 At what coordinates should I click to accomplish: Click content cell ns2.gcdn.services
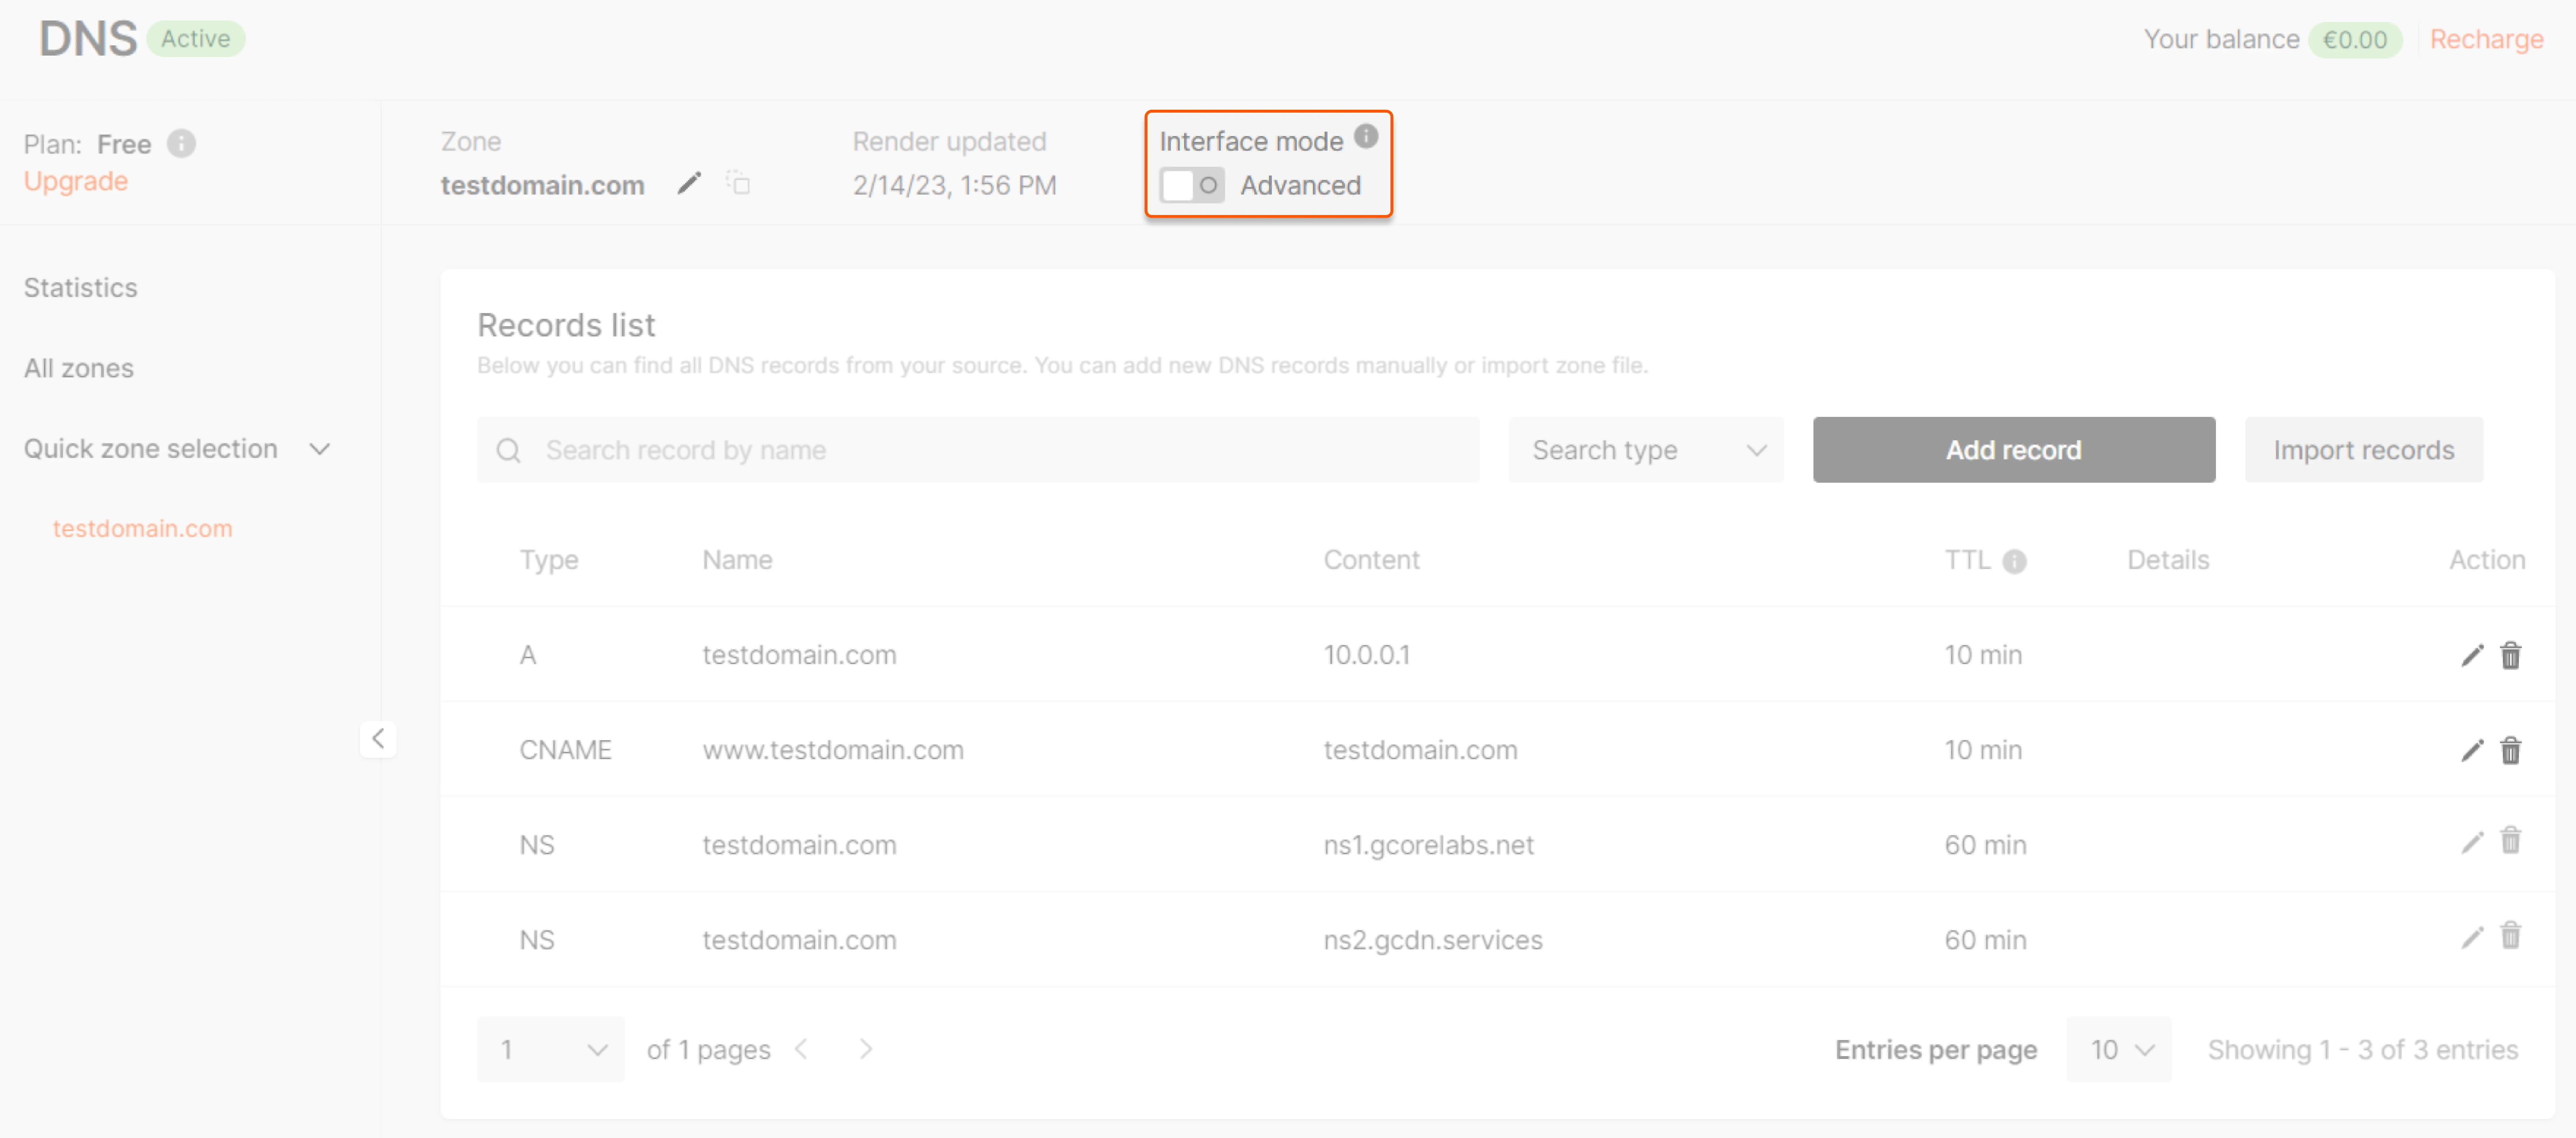point(1433,940)
